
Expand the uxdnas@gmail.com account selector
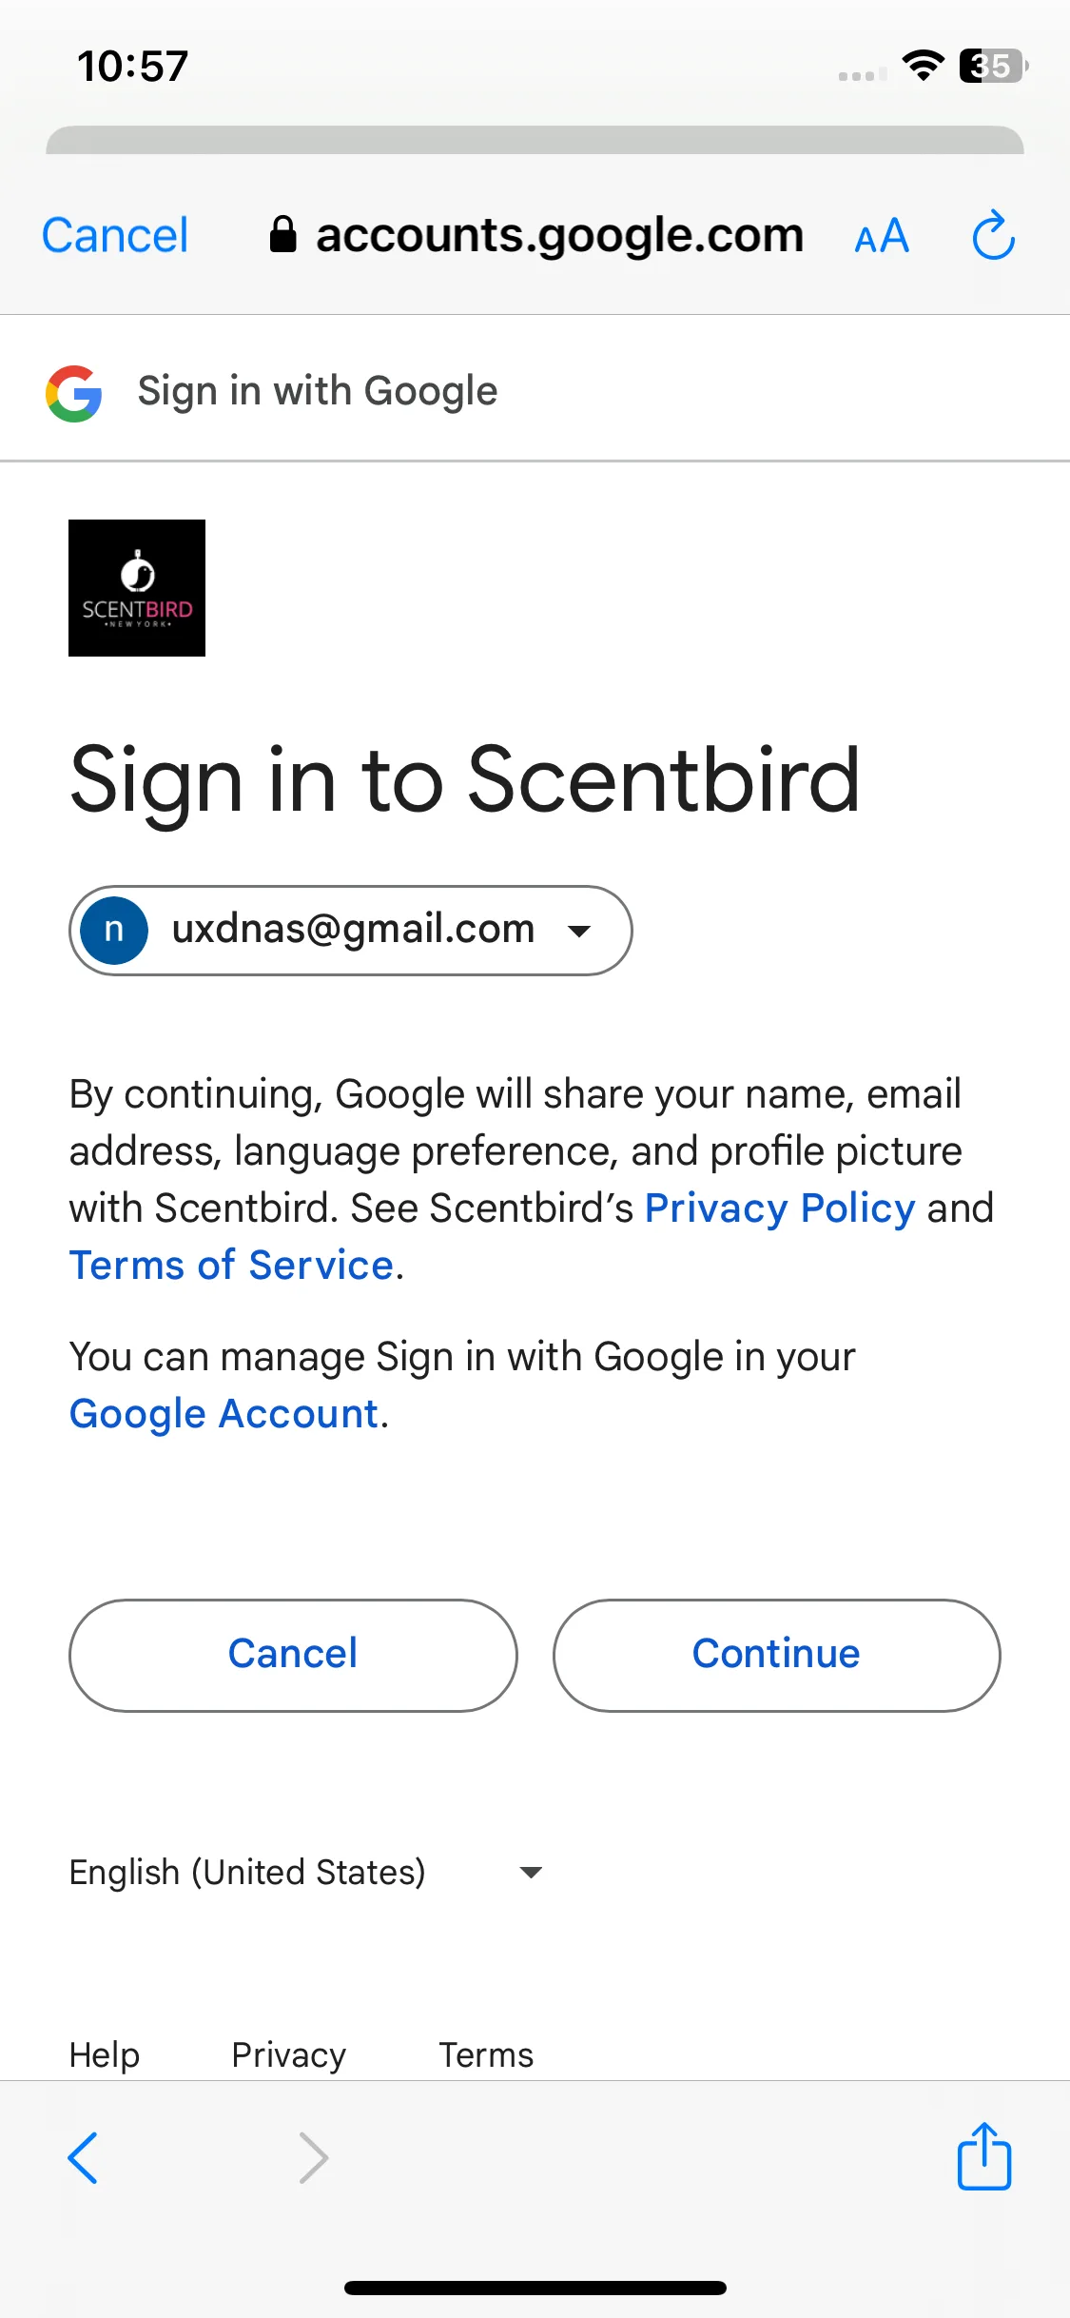[351, 931]
